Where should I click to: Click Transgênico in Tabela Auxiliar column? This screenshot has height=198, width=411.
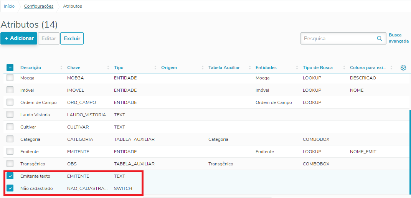tap(221, 164)
